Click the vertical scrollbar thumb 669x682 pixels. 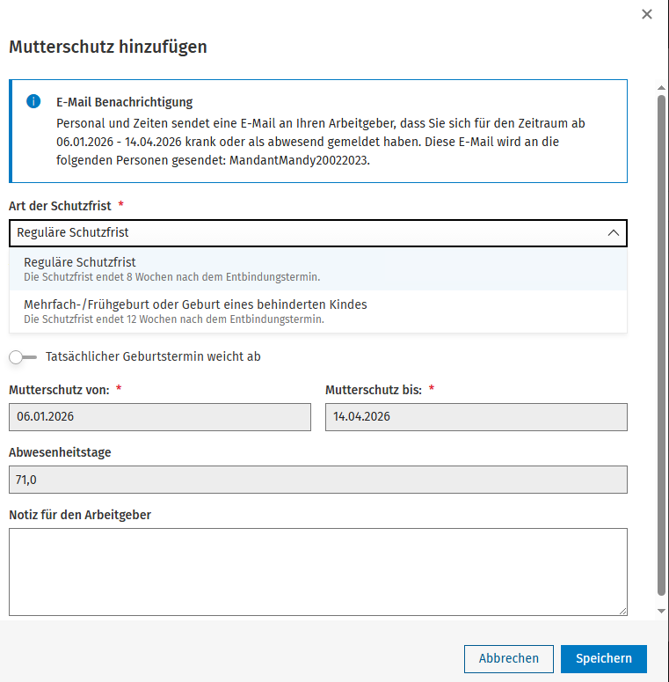click(661, 346)
